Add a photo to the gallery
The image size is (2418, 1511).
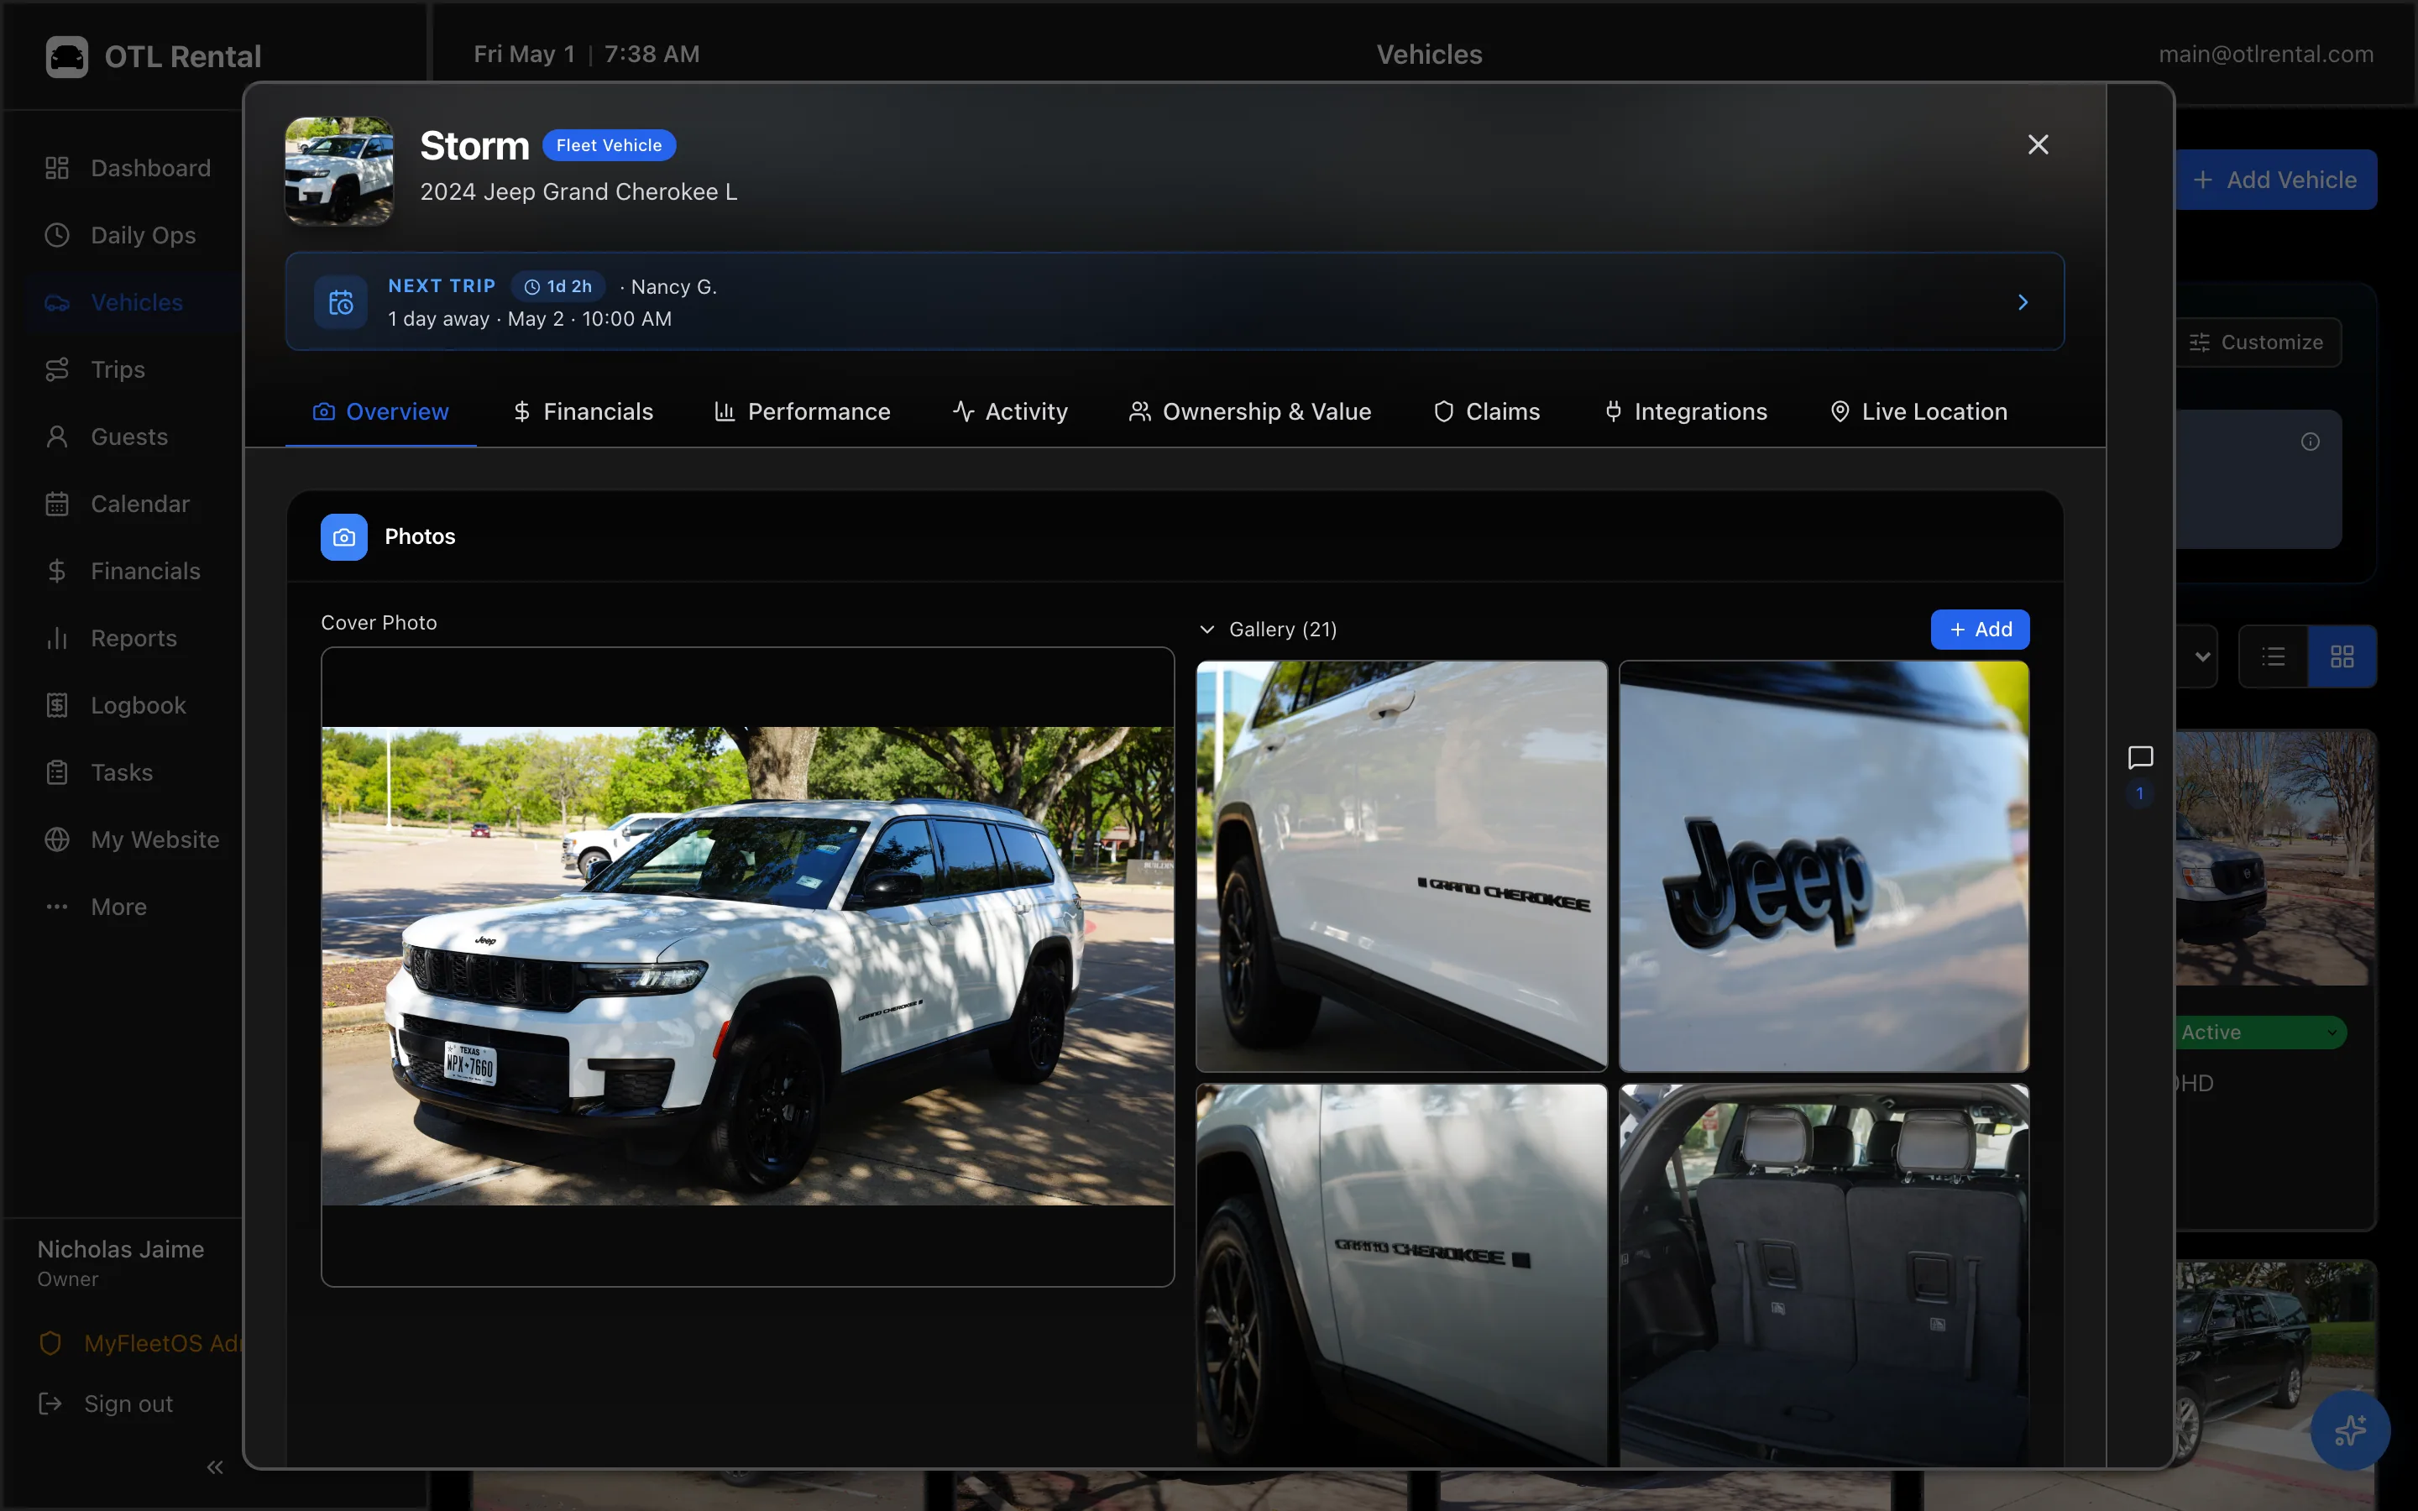(x=1980, y=630)
